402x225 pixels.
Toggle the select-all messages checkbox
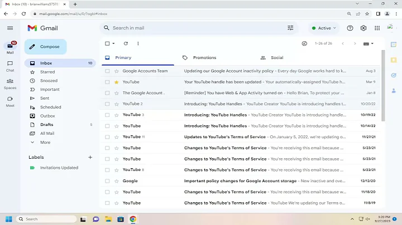pyautogui.click(x=107, y=43)
